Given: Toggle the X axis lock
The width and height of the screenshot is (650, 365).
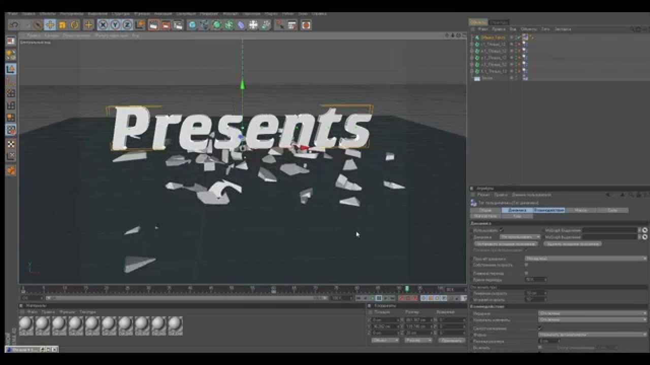Looking at the screenshot, I should (103, 25).
